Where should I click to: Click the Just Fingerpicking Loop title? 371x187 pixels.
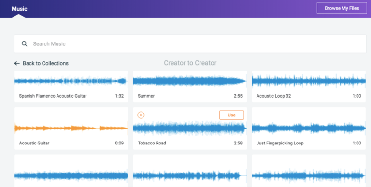(280, 143)
